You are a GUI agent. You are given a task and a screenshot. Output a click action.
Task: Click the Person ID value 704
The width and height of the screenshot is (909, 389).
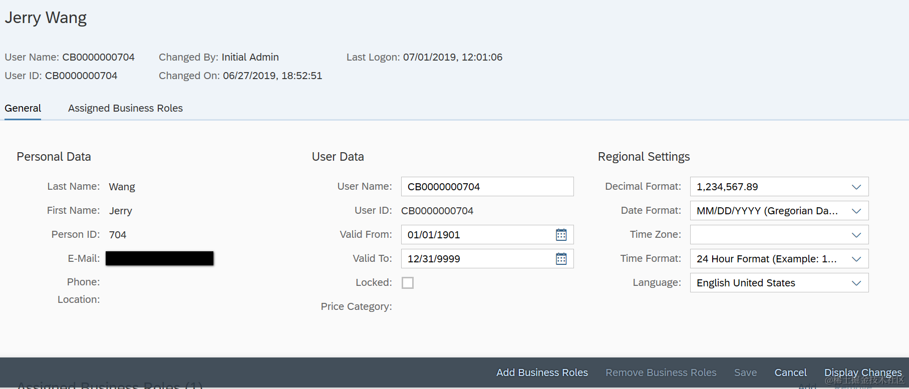(118, 235)
